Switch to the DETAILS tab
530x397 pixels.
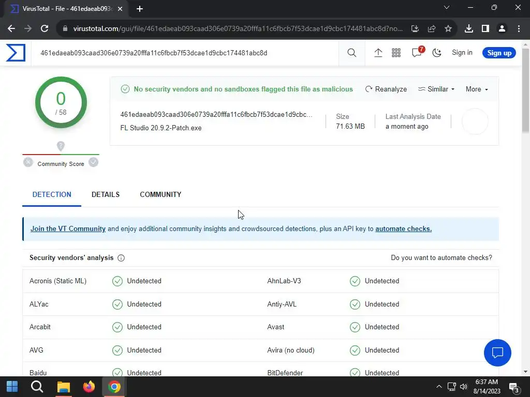[x=106, y=194]
